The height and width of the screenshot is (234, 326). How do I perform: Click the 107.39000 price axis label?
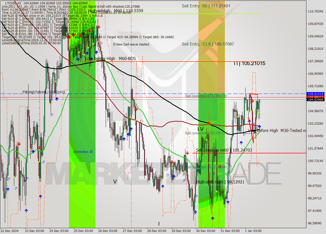(x=315, y=61)
